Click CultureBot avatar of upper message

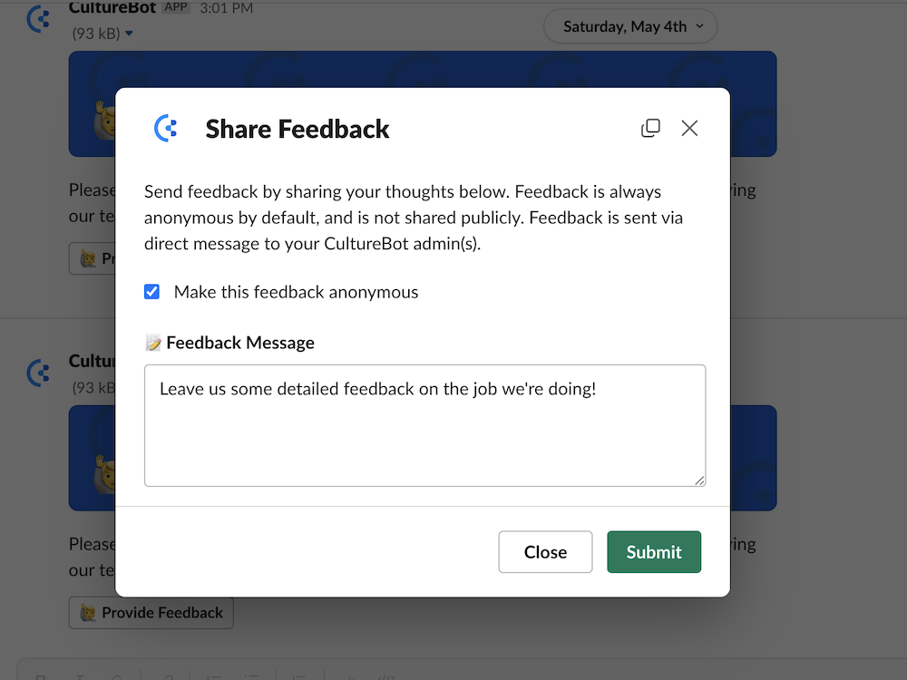39,19
